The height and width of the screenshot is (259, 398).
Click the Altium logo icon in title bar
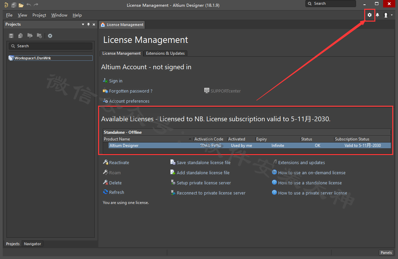[x=6, y=5]
